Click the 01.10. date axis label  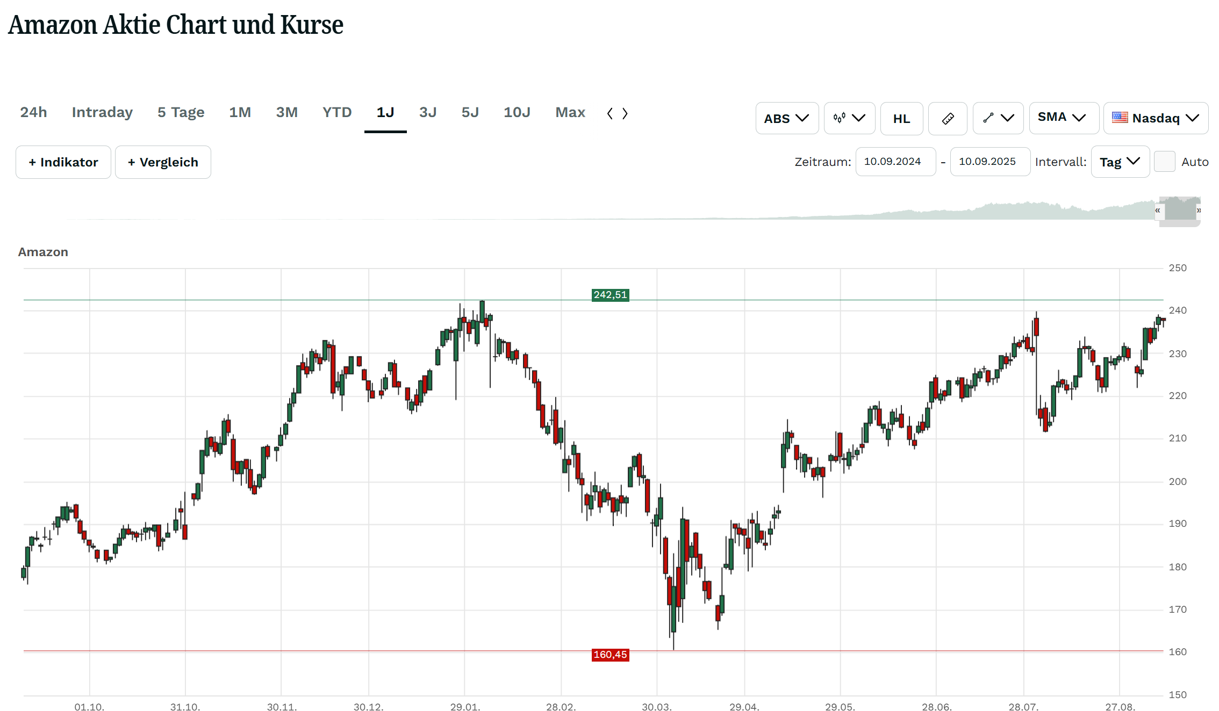click(x=89, y=707)
